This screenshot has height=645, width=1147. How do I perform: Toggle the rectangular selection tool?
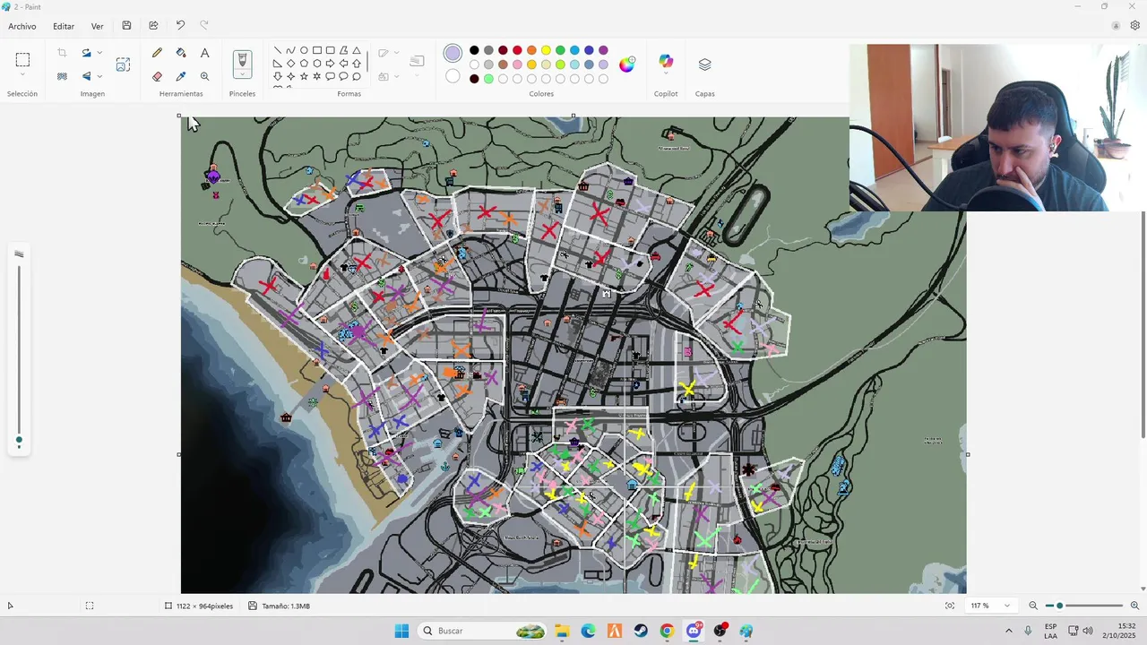pyautogui.click(x=22, y=60)
